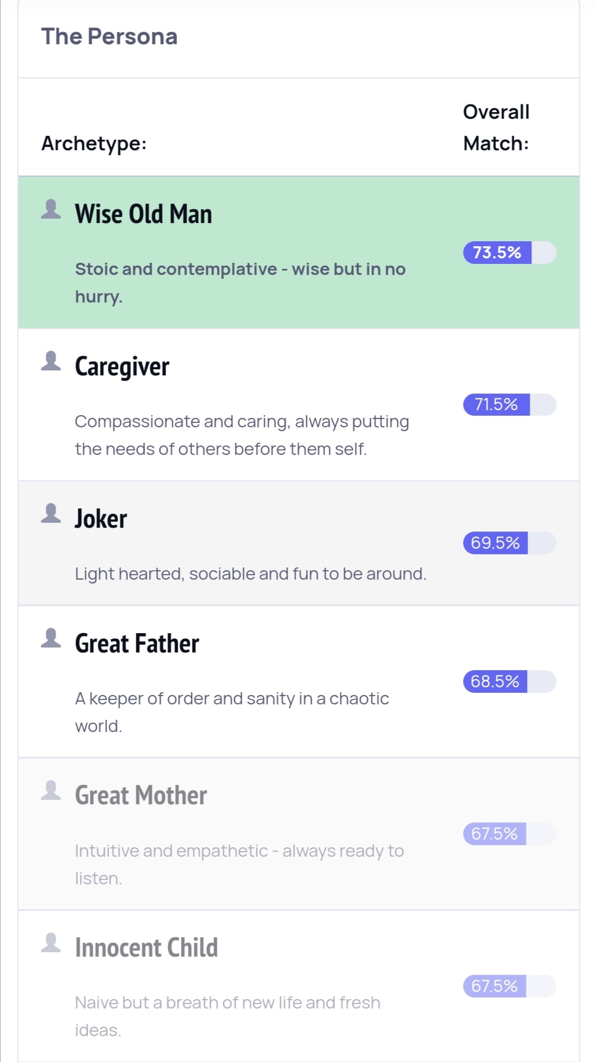Click the person icon beside Great Mother
596x1062 pixels.
(x=51, y=790)
